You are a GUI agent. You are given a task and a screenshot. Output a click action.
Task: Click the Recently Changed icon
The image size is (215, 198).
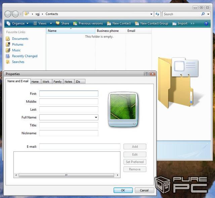(8, 56)
